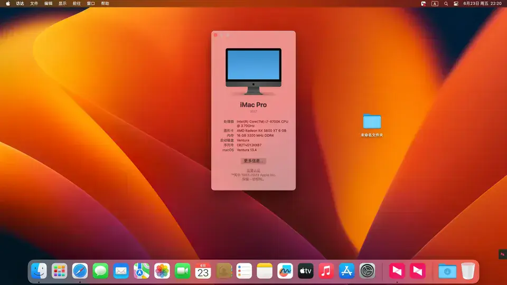The width and height of the screenshot is (507, 285).
Task: Launch the Music app from dock
Action: [x=326, y=271]
